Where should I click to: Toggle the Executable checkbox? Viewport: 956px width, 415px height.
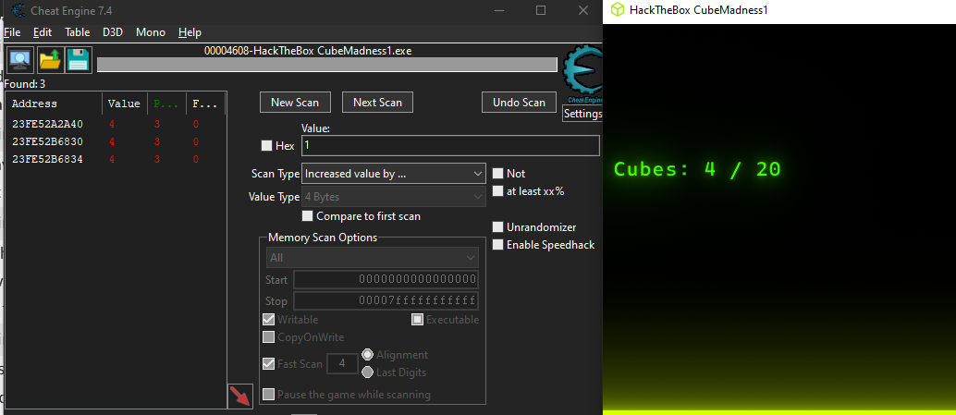(x=417, y=319)
